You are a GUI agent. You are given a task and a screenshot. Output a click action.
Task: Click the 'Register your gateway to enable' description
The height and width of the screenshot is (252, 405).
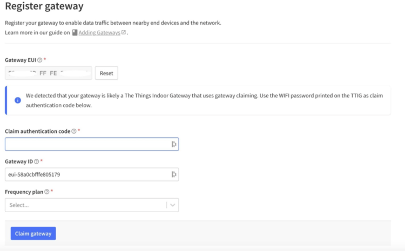[x=113, y=23]
